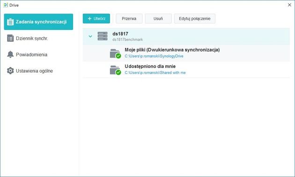Open C:\Users\p.romanski\Shared with me path link

coord(155,73)
